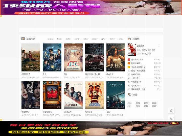Image resolution: width=182 pixels, height=136 pixels.
Task: Open the 惊悚片 category tab
Action: pos(113,39)
